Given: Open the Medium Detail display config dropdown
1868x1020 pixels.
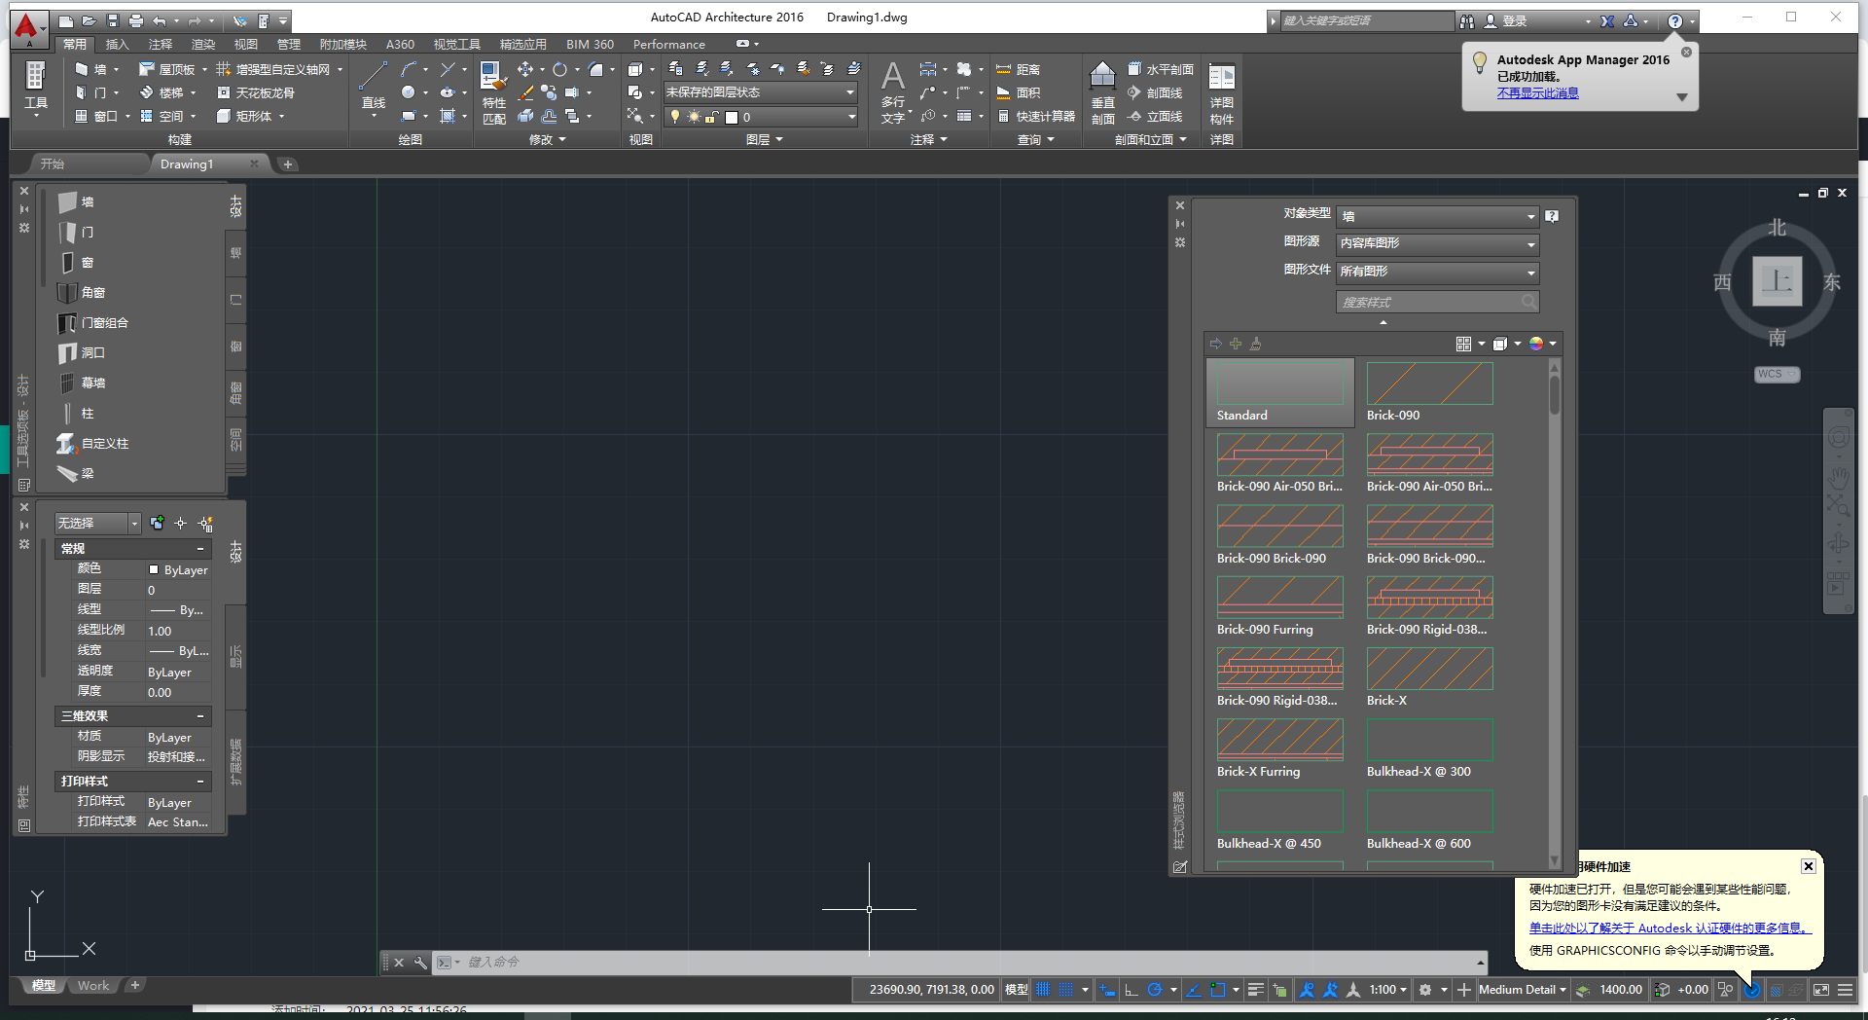Looking at the screenshot, I should [x=1523, y=989].
